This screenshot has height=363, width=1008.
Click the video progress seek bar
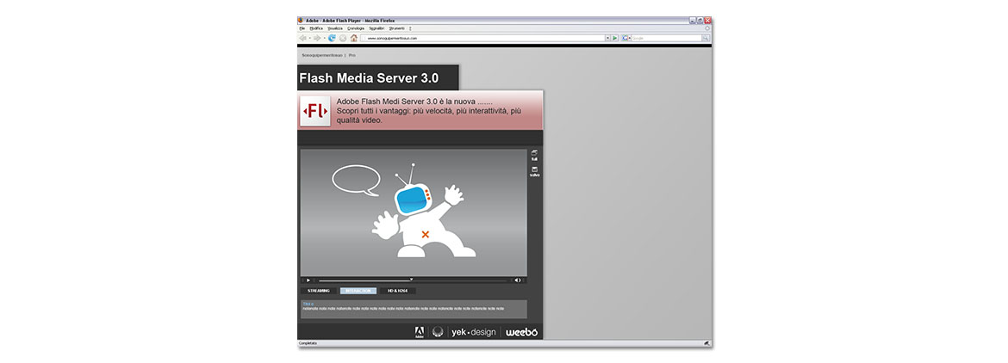(x=412, y=280)
